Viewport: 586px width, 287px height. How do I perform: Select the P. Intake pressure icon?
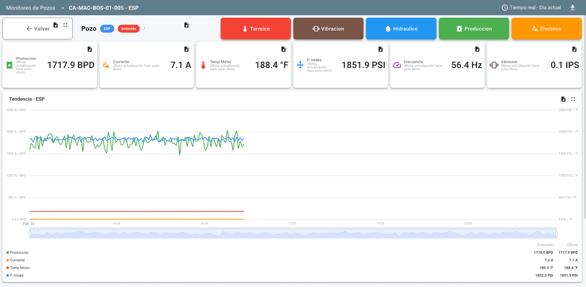(x=300, y=65)
